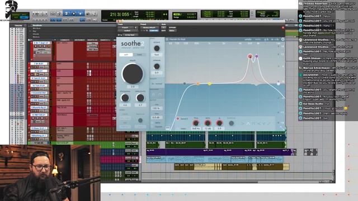The width and height of the screenshot is (358, 201).
Task: Enable the soothe2 bypass checkbox
Action: (x=153, y=127)
